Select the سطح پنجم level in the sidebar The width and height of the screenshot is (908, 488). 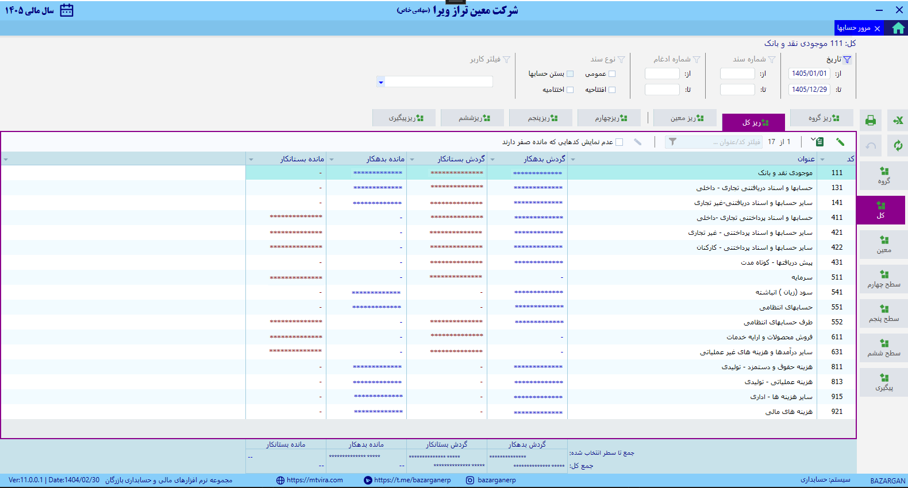884,313
